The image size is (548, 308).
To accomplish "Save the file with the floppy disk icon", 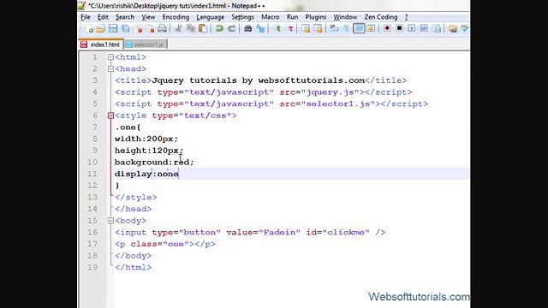I will (113, 28).
